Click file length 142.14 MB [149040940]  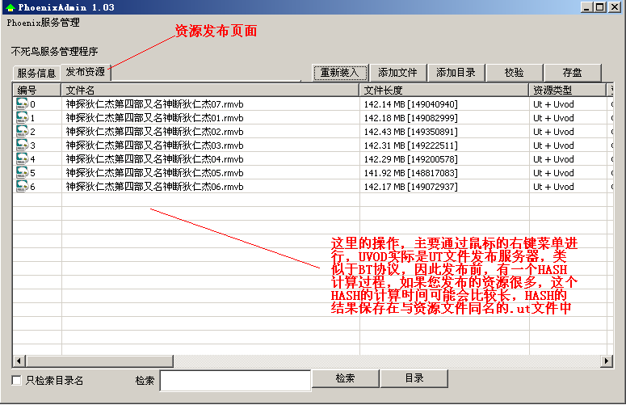pos(411,104)
